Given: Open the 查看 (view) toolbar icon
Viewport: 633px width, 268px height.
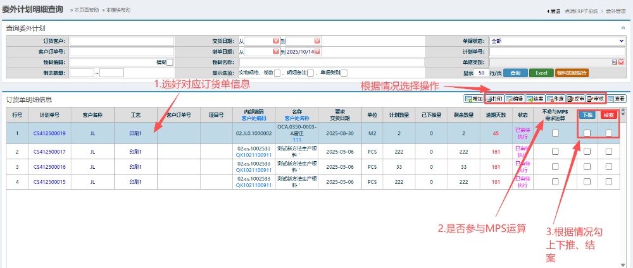Looking at the screenshot, I should (617, 99).
